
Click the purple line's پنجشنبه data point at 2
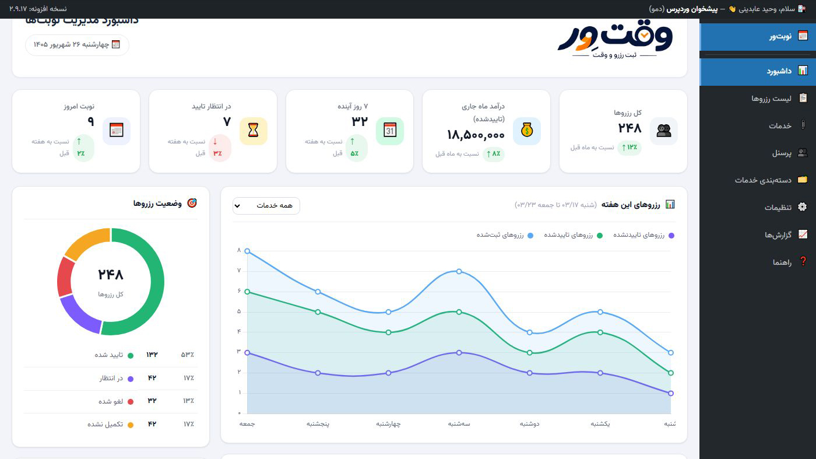318,373
